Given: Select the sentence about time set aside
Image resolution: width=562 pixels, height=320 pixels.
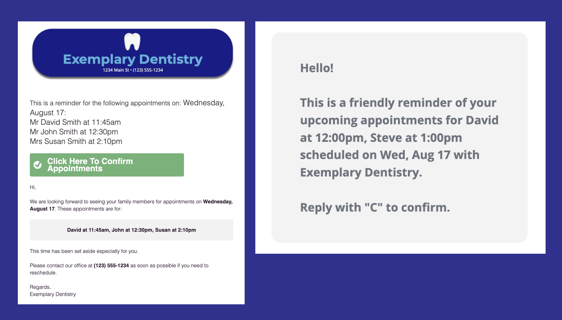Looking at the screenshot, I should 84,251.
